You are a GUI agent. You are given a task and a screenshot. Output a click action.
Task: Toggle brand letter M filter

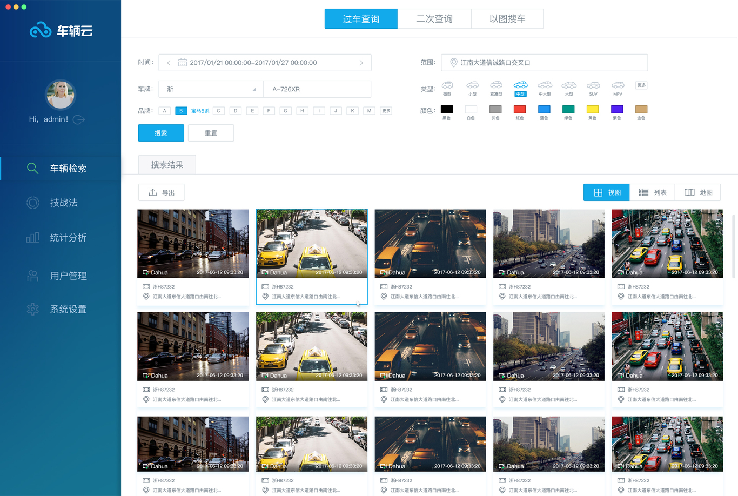click(369, 111)
